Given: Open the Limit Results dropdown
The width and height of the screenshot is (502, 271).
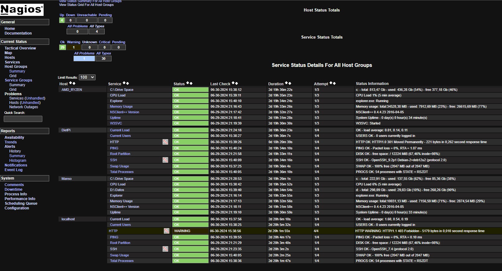Looking at the screenshot, I should [87, 77].
